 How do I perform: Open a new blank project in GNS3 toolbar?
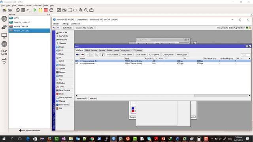[x=4, y=10]
